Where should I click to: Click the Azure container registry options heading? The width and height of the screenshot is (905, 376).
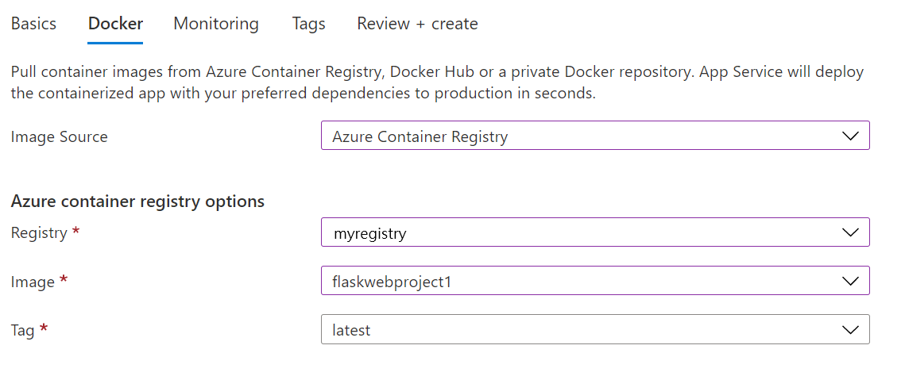[x=138, y=201]
